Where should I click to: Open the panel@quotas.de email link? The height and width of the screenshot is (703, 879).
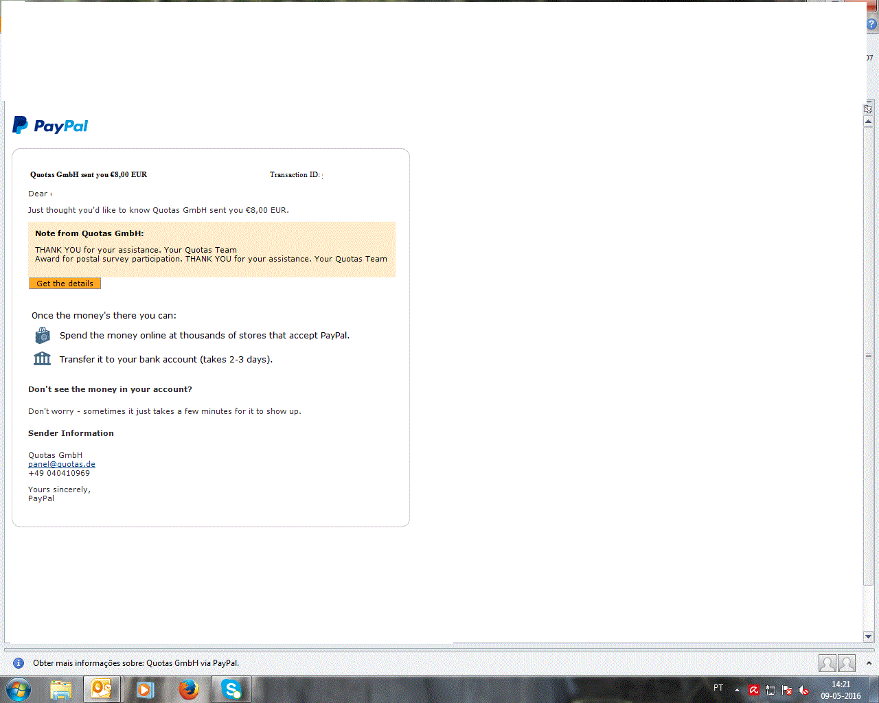[62, 464]
